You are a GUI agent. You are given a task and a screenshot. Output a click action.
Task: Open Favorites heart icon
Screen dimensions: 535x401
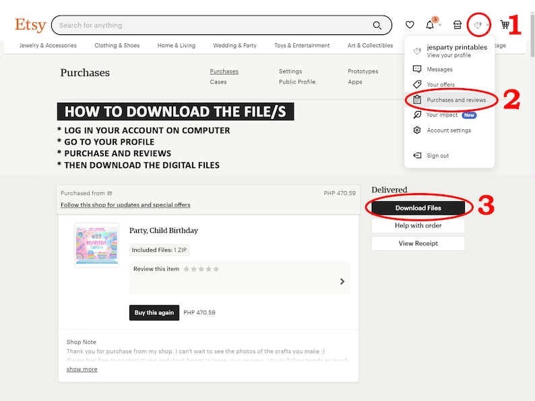[x=410, y=25]
